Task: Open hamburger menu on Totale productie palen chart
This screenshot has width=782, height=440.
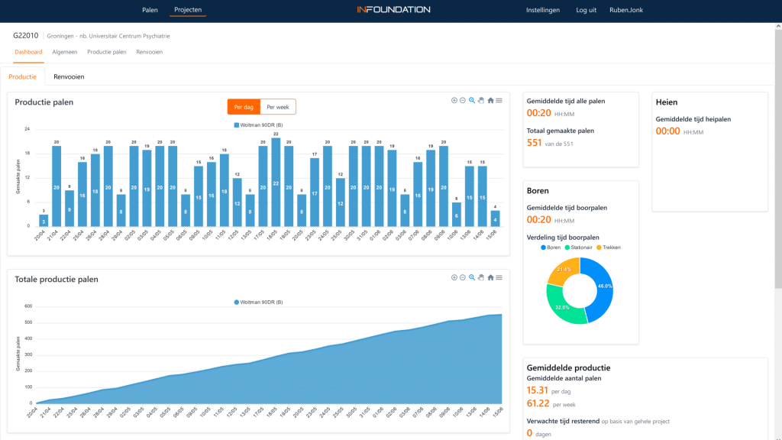Action: point(499,277)
